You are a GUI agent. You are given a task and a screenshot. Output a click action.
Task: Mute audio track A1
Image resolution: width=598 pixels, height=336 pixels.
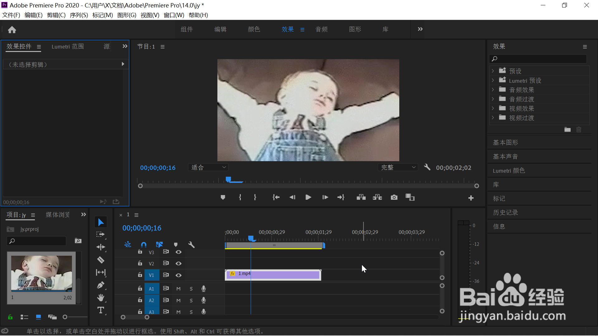178,289
